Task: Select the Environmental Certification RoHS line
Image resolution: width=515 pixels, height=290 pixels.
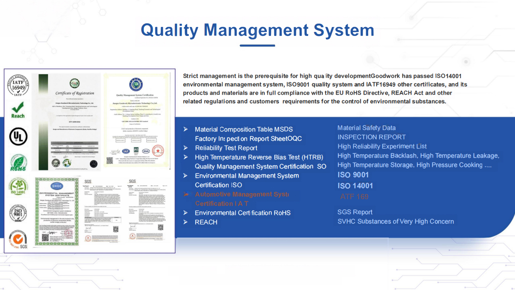Action: [x=243, y=213]
